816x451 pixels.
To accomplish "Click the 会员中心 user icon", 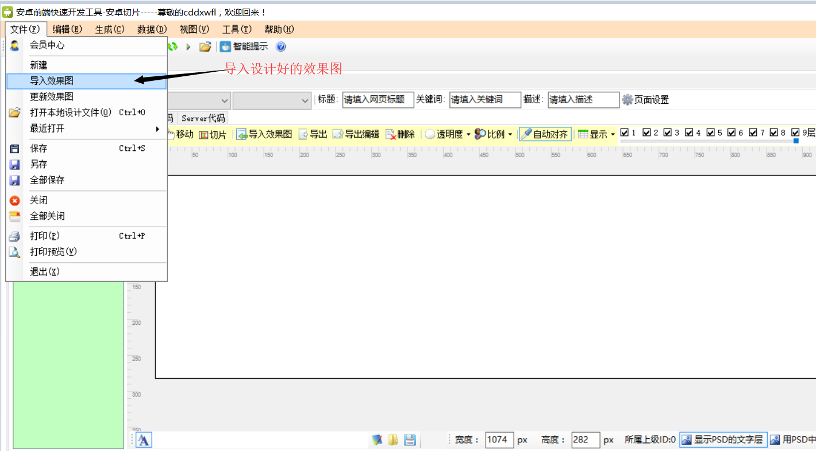I will (15, 45).
